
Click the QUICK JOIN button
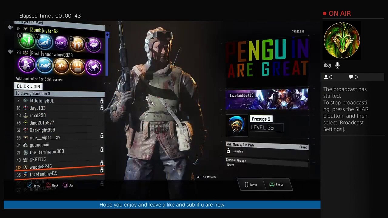click(28, 87)
